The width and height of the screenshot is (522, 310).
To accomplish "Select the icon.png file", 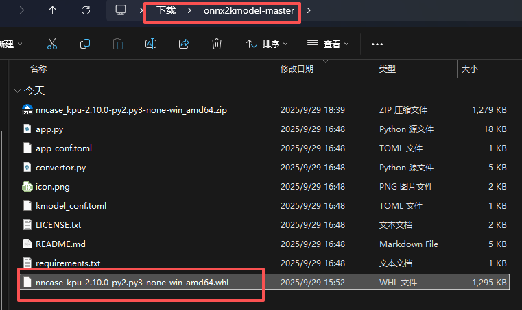I will click(x=53, y=186).
